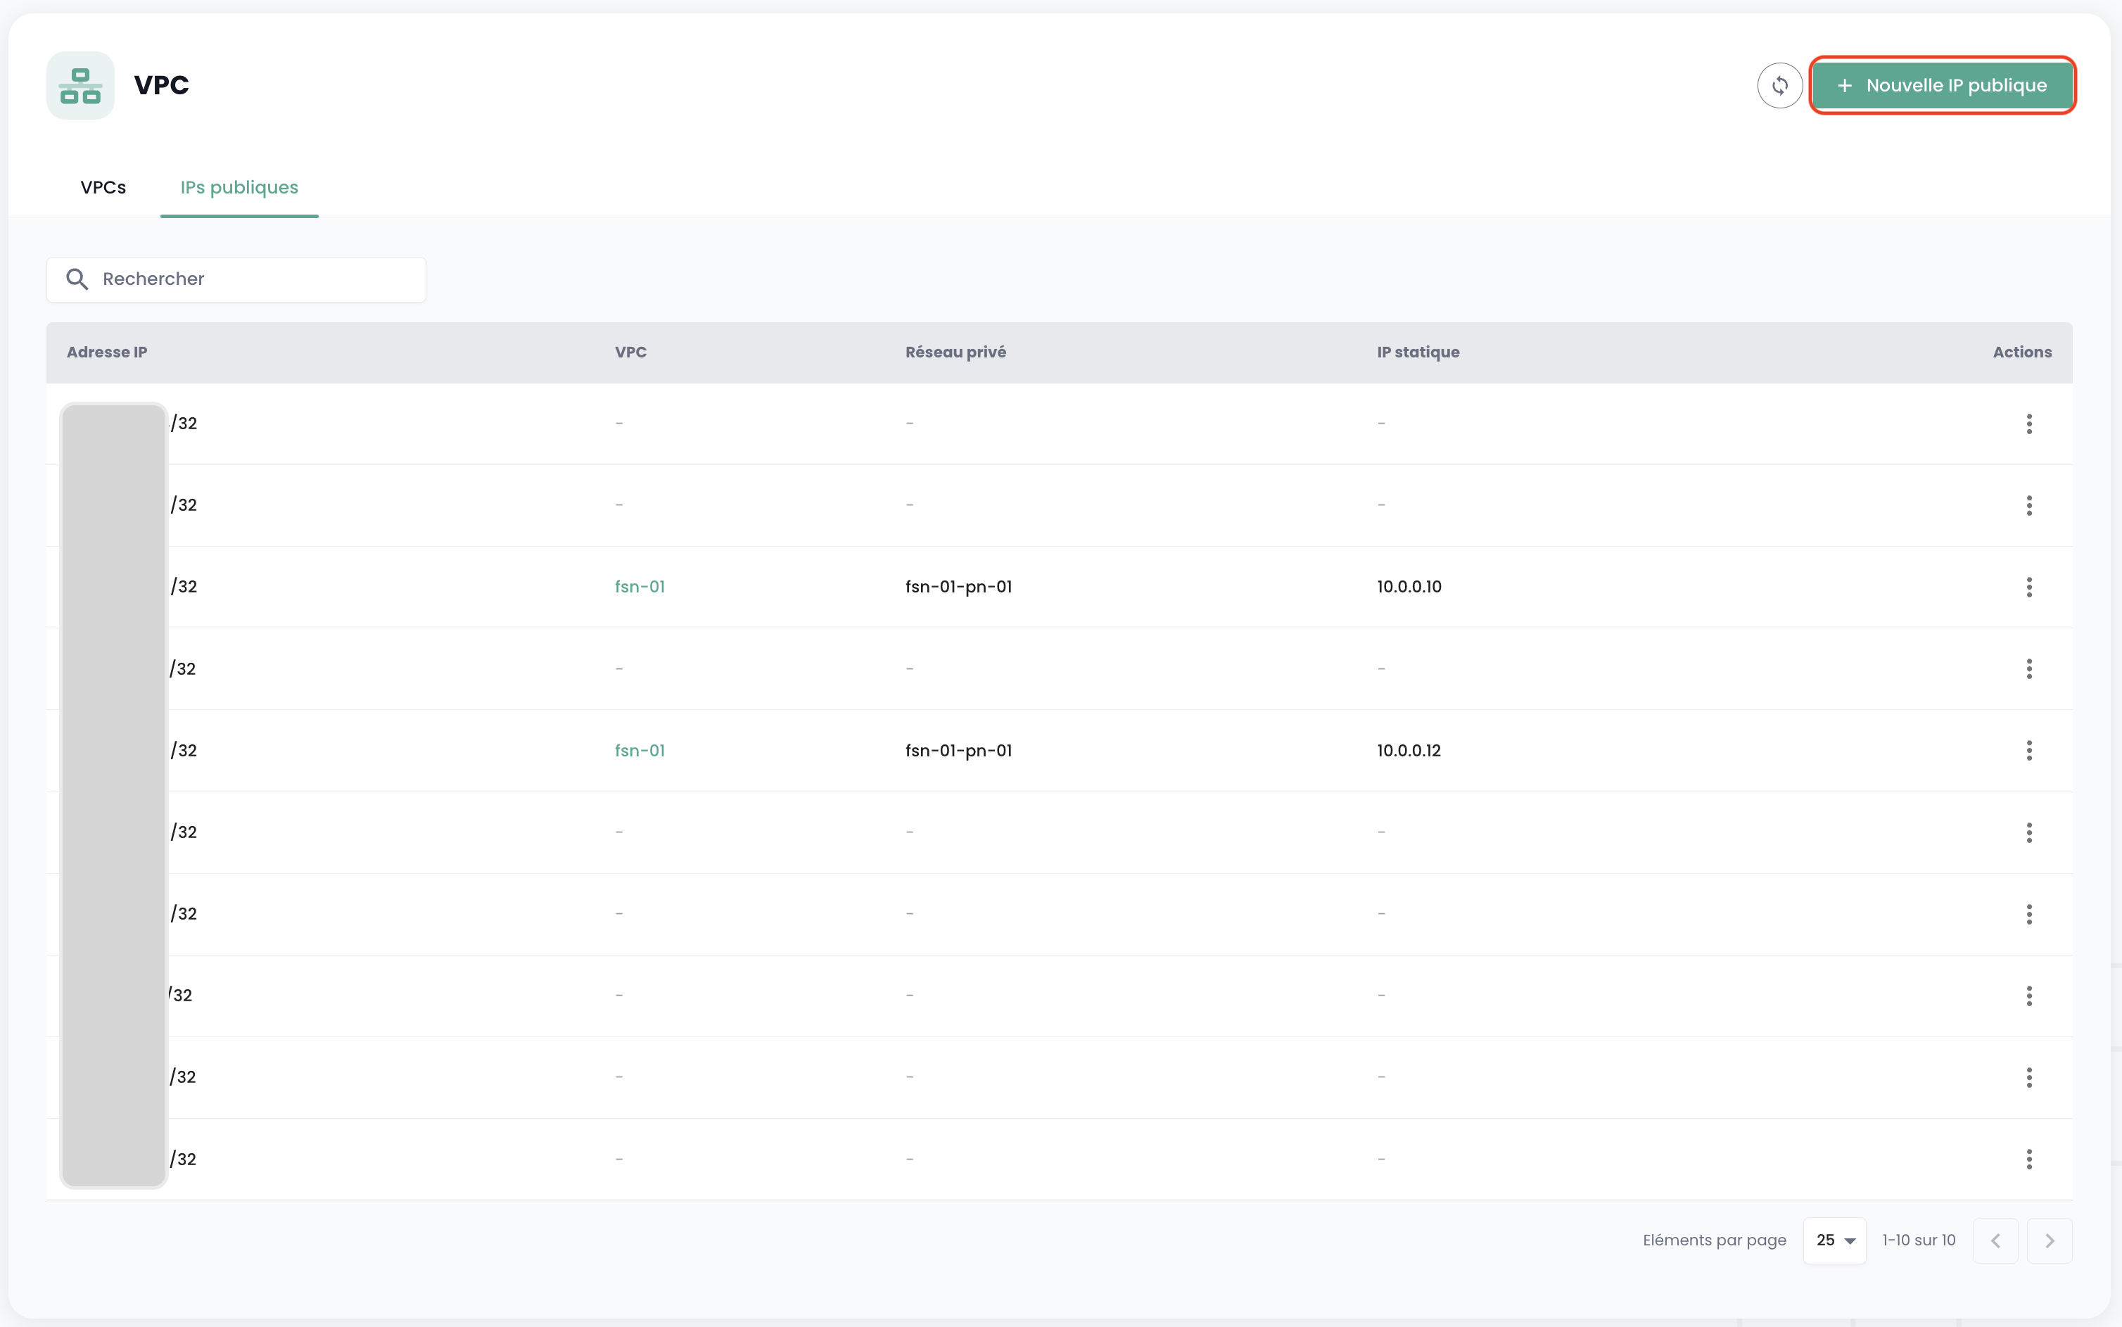Go to next page with right chevron
This screenshot has width=2122, height=1327.
(2049, 1240)
